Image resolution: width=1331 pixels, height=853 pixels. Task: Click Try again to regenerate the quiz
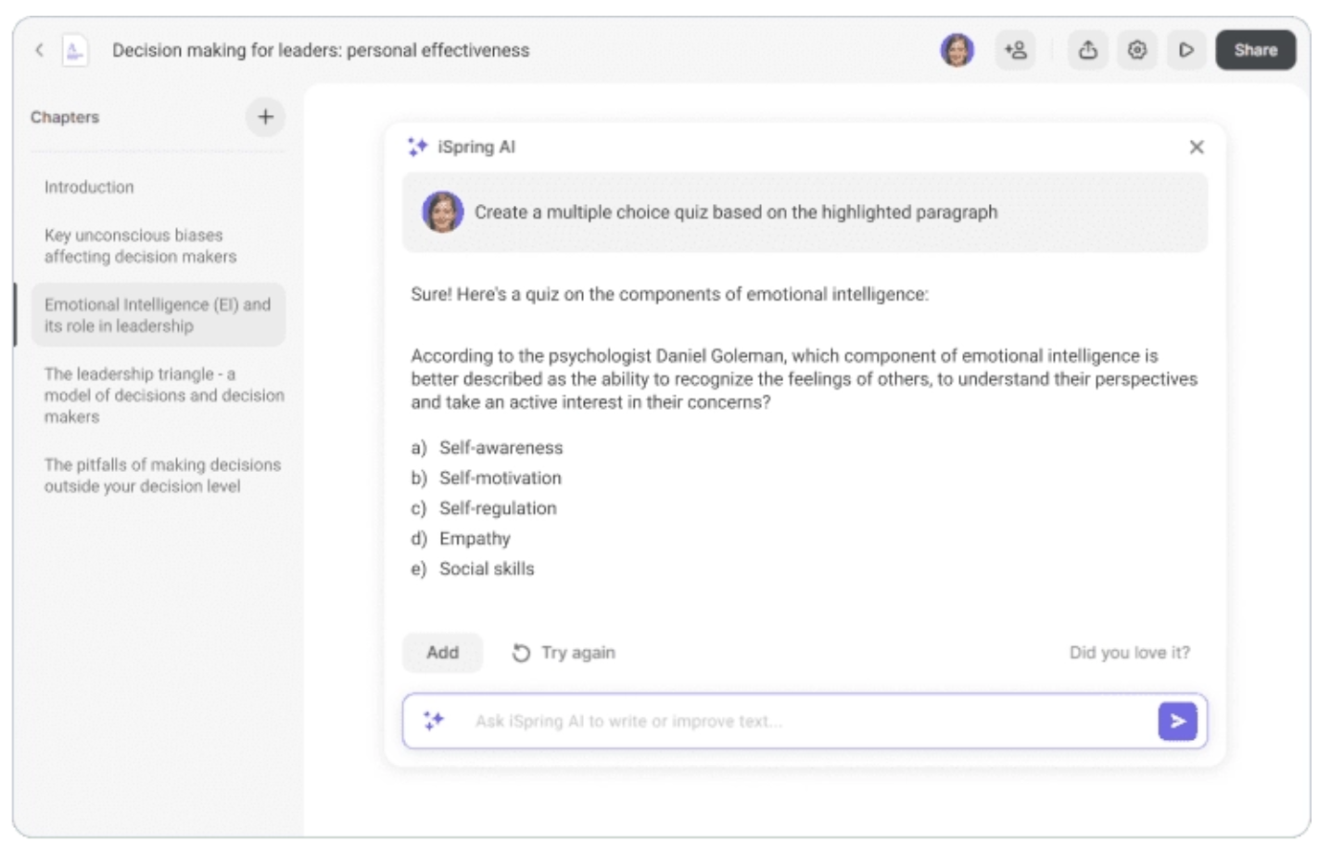pos(564,653)
